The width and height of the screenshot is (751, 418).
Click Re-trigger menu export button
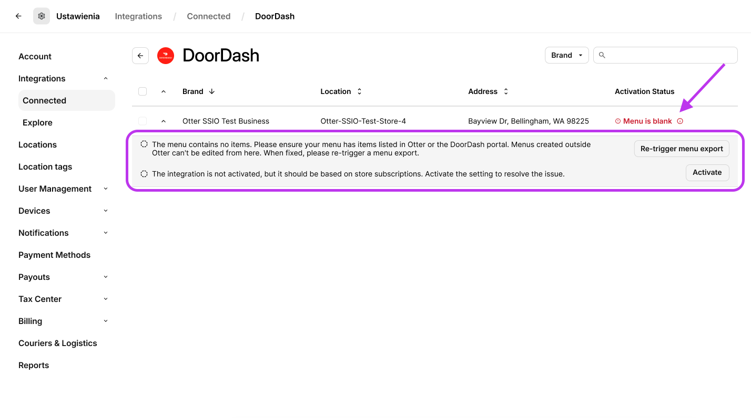(x=682, y=149)
